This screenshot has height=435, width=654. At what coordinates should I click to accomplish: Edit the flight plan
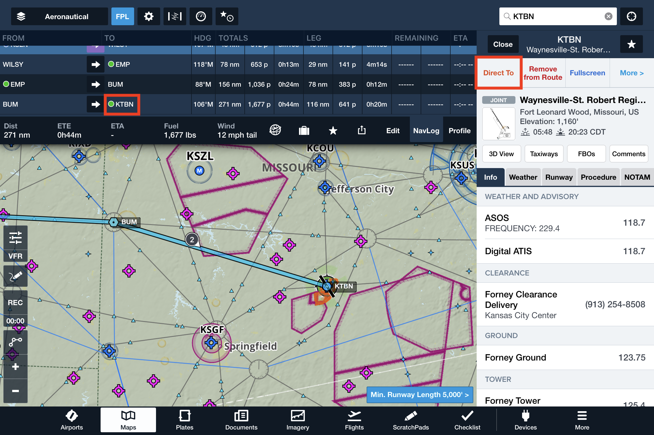393,131
